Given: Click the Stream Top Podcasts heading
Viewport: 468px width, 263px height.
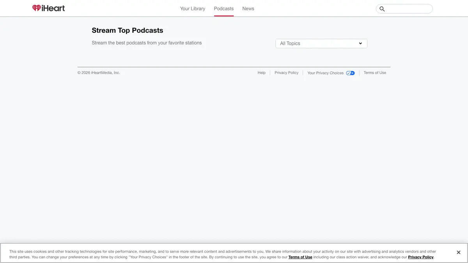Looking at the screenshot, I should [x=128, y=30].
